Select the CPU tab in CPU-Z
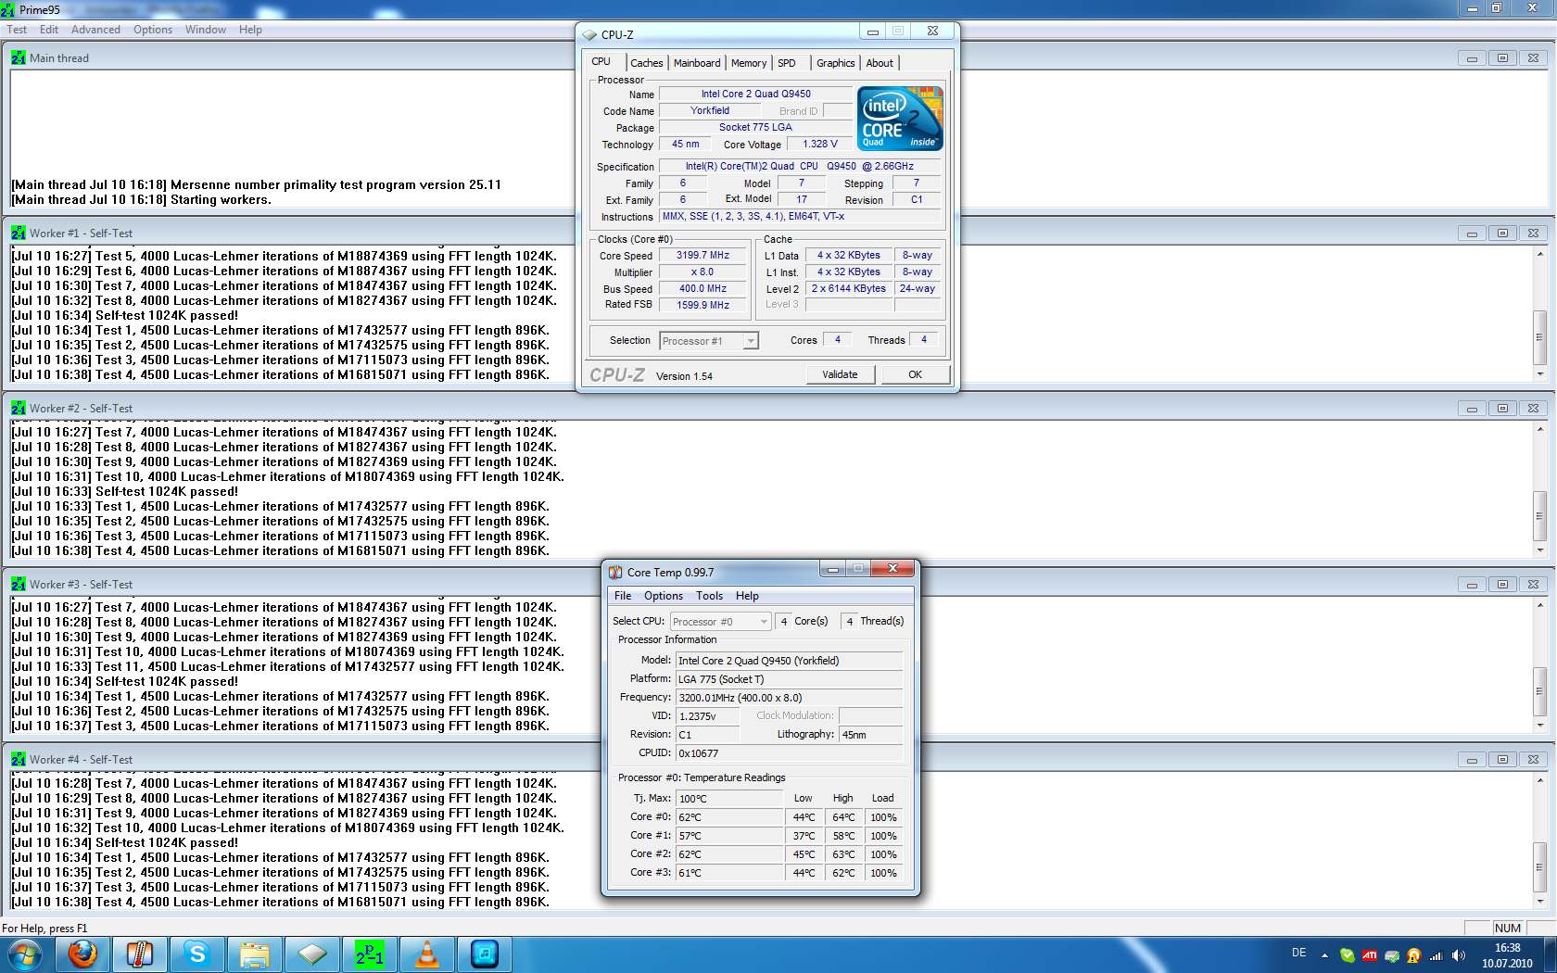This screenshot has width=1557, height=973. [x=601, y=62]
